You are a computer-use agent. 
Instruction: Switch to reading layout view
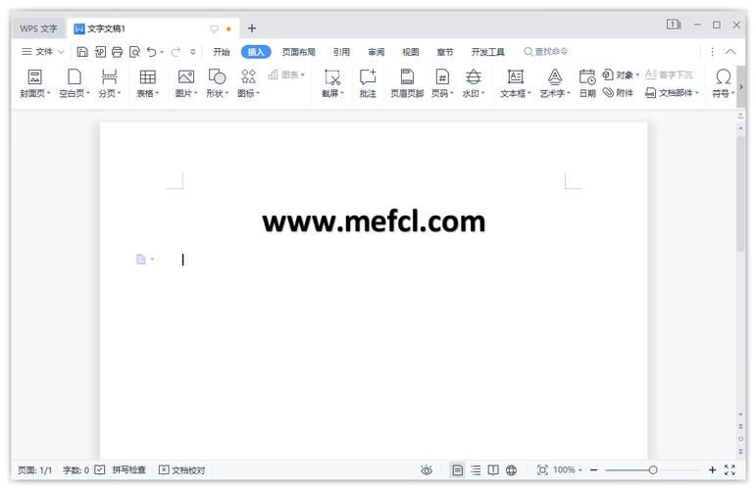[x=493, y=470]
